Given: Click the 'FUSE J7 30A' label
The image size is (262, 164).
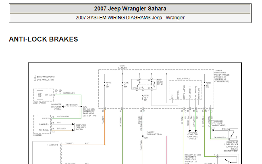Looking at the screenshot, I should coord(126,85).
